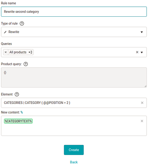The image size is (148, 167).
Task: Go Back using the link
Action: tap(74, 162)
